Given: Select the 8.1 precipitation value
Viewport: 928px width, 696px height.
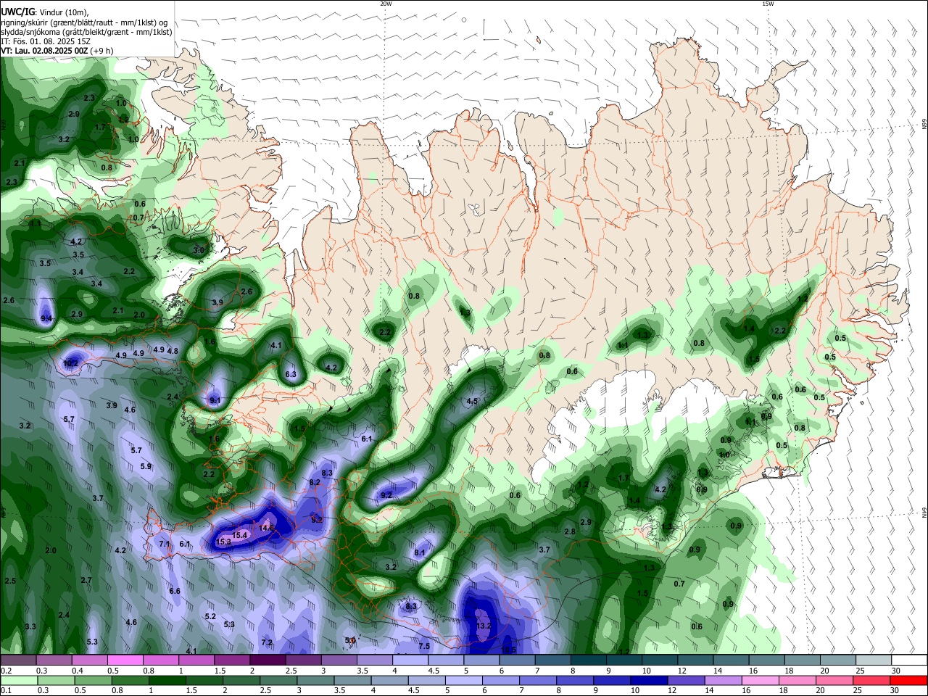Looking at the screenshot, I should pos(420,553).
